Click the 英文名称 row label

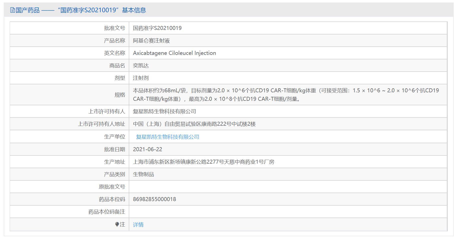pos(114,53)
